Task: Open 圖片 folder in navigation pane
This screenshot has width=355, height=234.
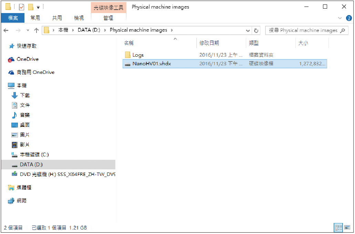Action: 25,135
